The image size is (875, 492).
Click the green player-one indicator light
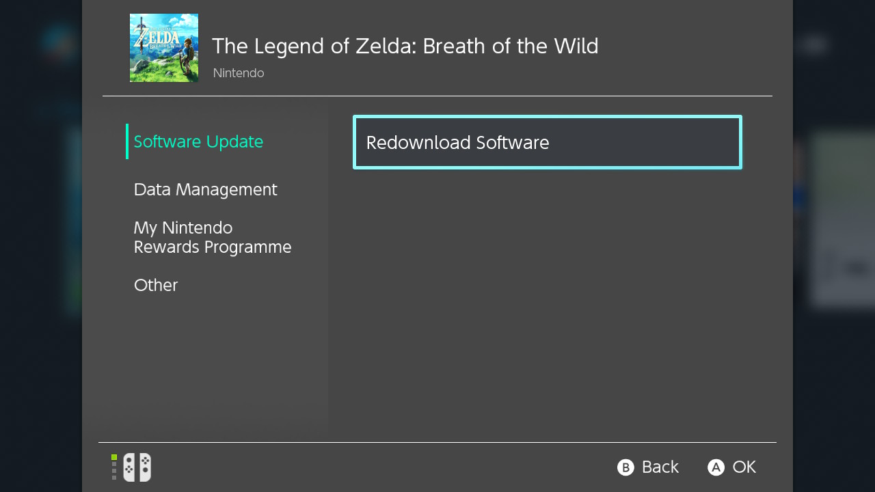(x=114, y=457)
